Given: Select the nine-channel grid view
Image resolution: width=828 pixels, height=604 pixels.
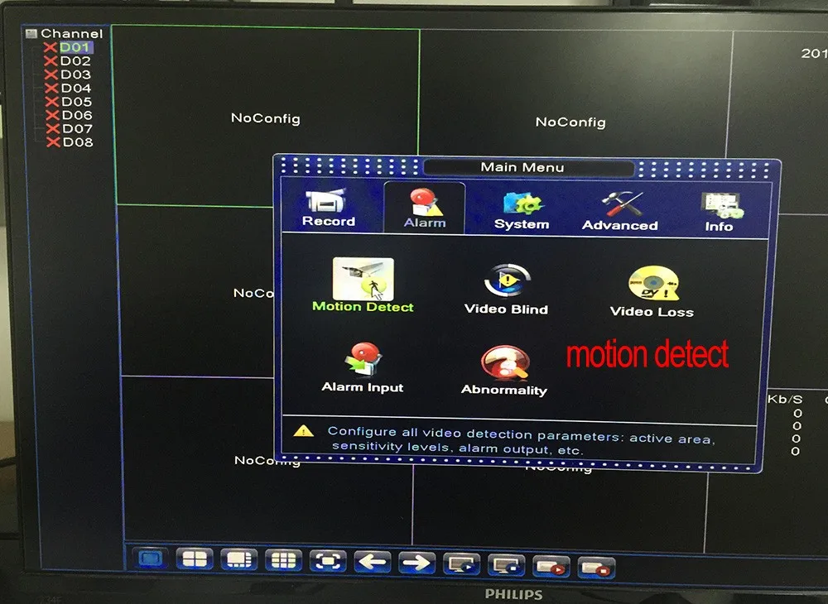Looking at the screenshot, I should [283, 560].
